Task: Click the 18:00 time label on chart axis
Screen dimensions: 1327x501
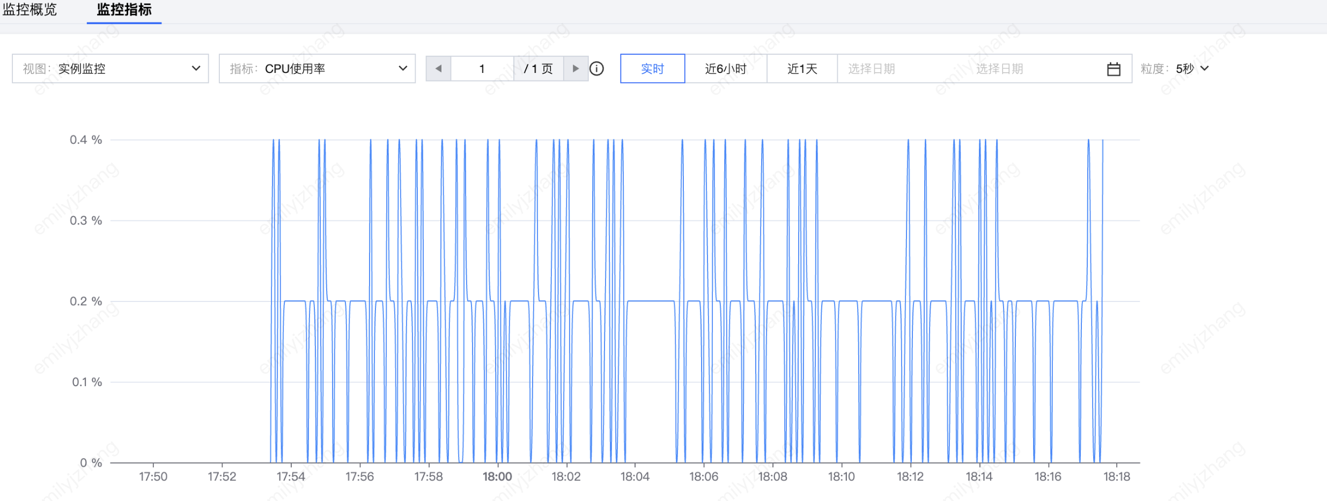Action: pyautogui.click(x=497, y=476)
